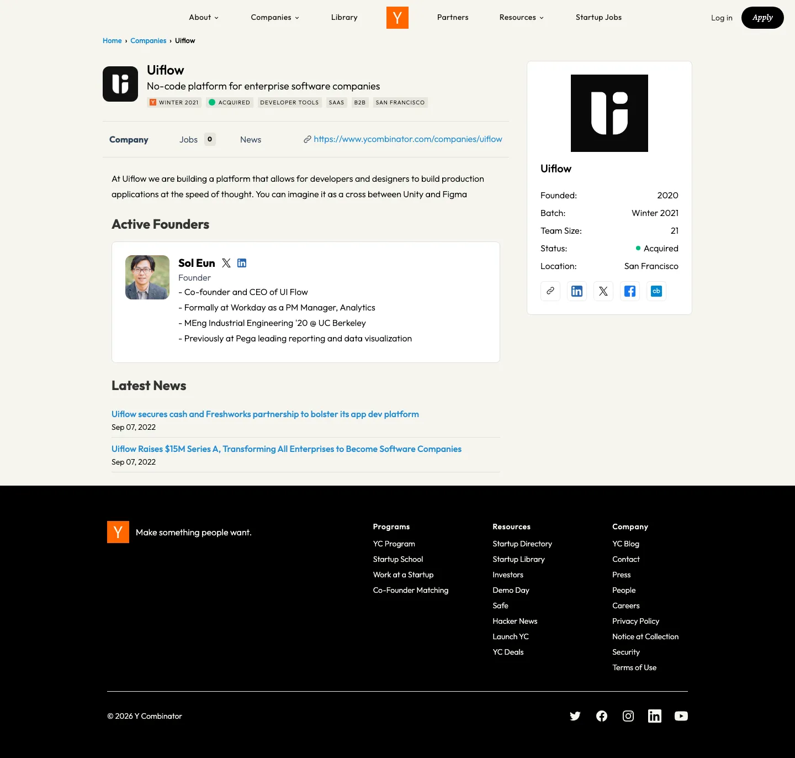This screenshot has height=758, width=795.
Task: Click the Apply button
Action: (762, 18)
